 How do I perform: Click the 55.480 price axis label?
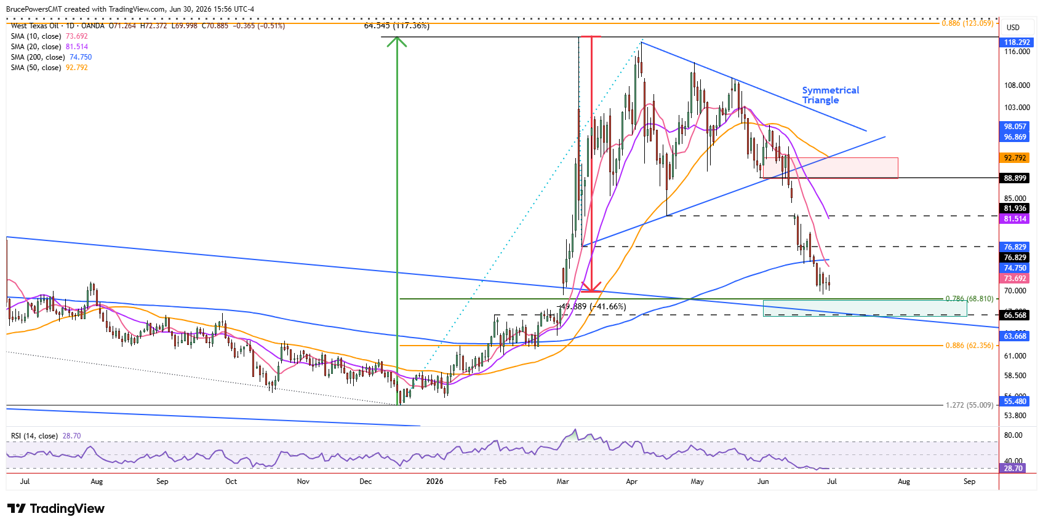(x=1015, y=402)
